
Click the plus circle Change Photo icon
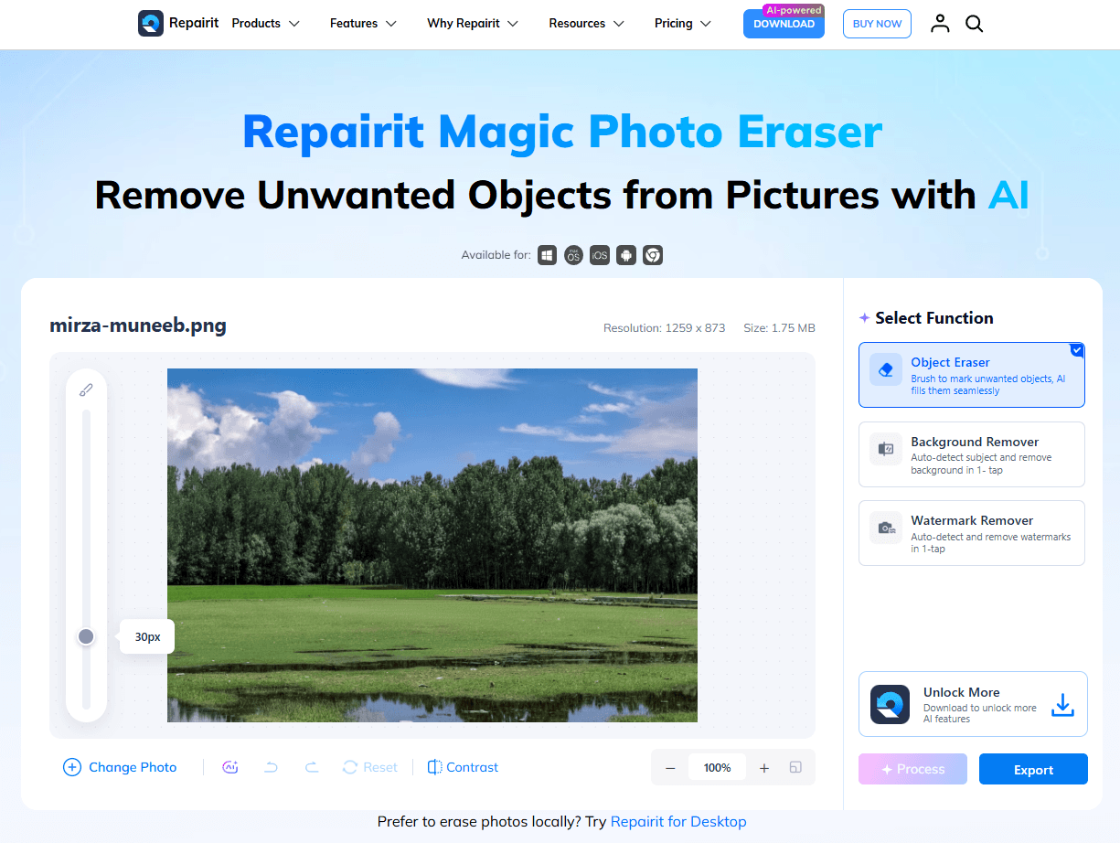71,767
